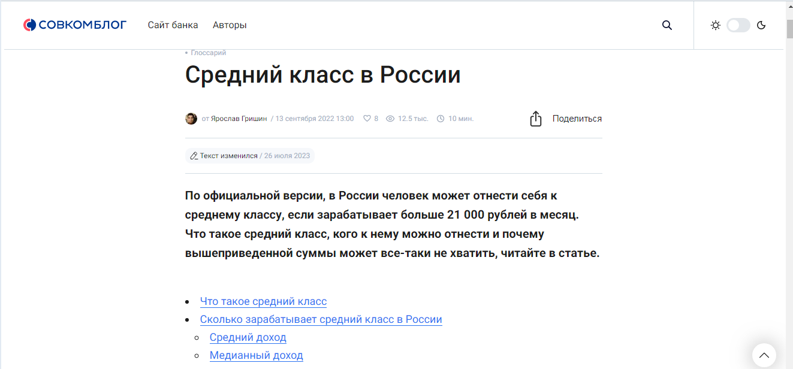The image size is (793, 369).
Task: Open the Сайт банка menu item
Action: [x=173, y=25]
